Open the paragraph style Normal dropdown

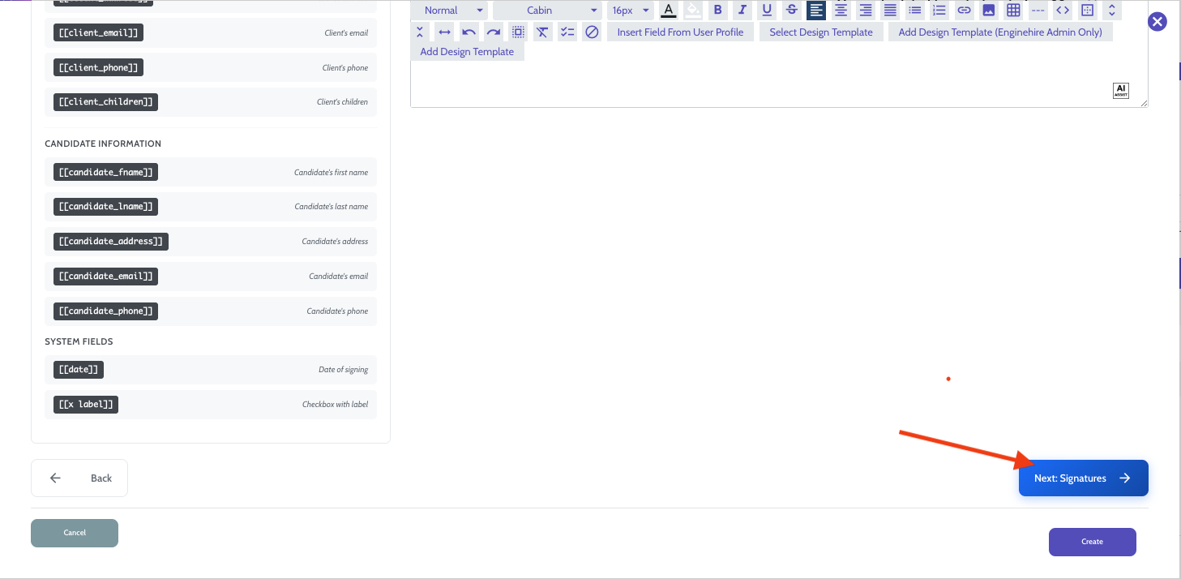449,10
